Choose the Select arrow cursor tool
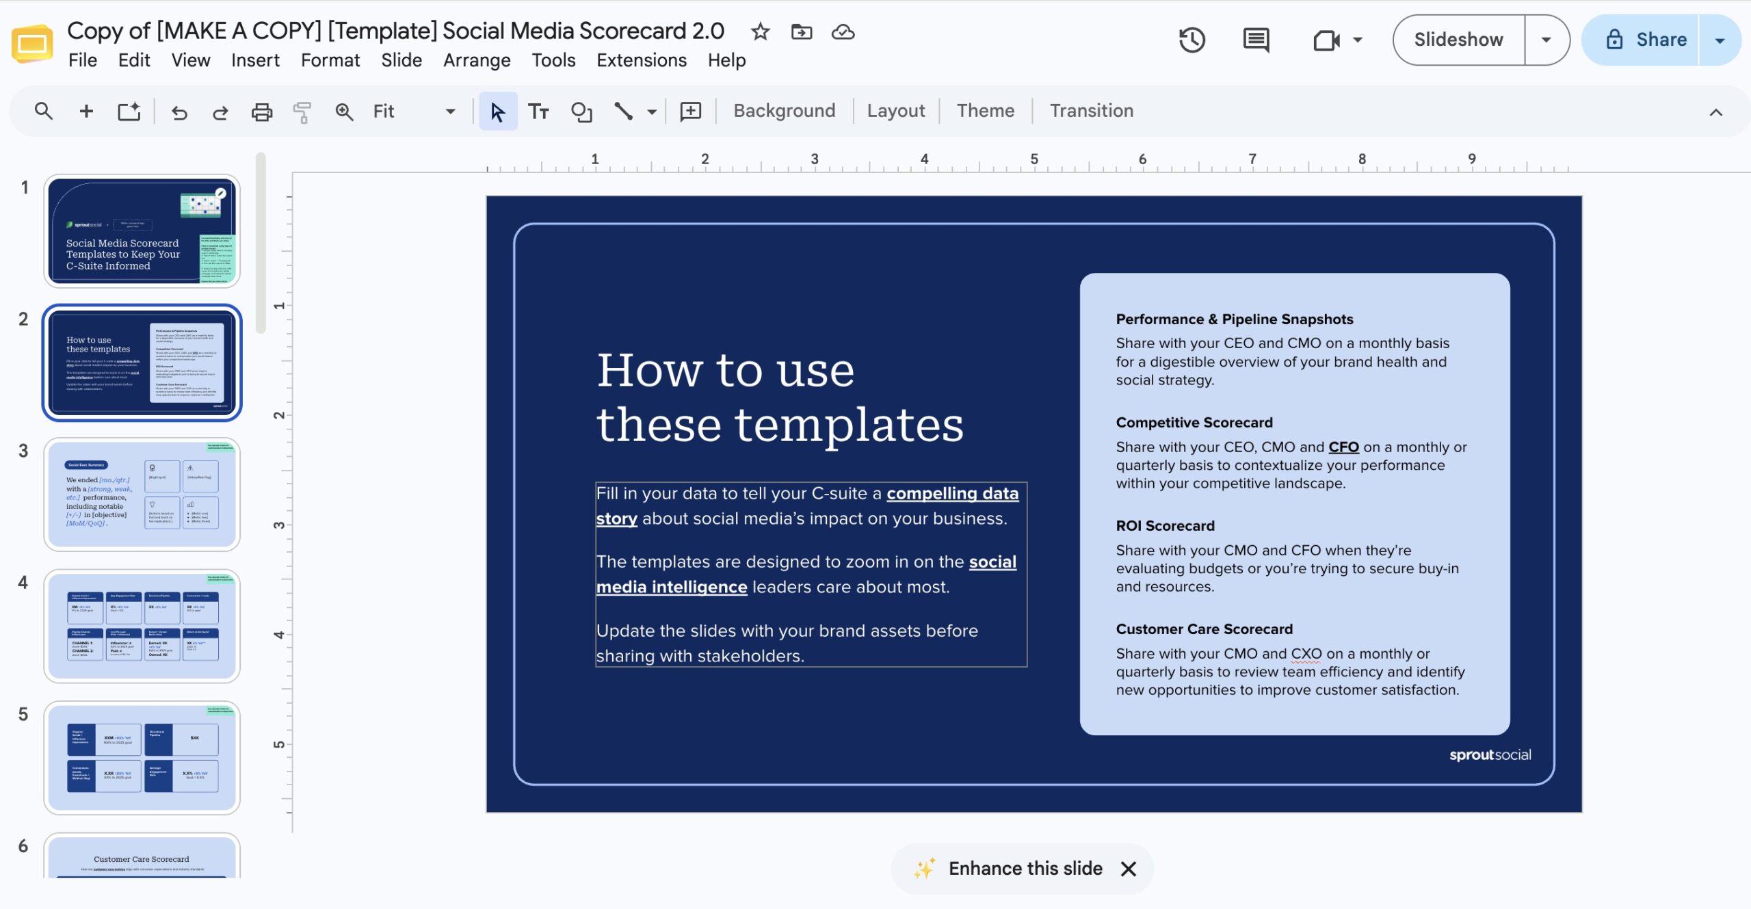 coord(497,111)
